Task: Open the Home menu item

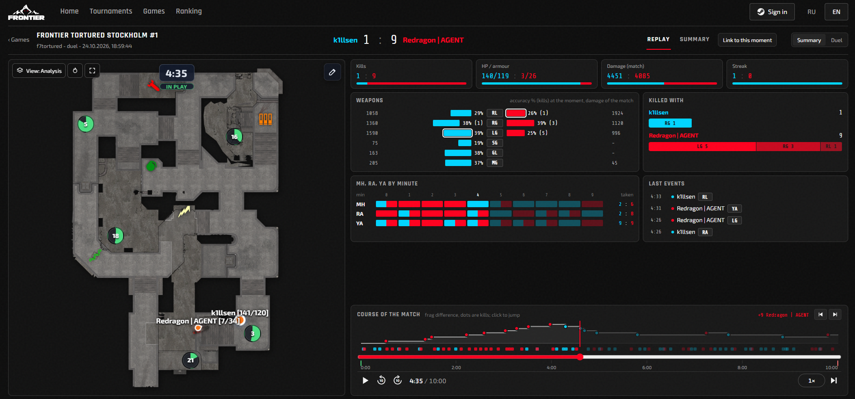Action: pyautogui.click(x=69, y=11)
